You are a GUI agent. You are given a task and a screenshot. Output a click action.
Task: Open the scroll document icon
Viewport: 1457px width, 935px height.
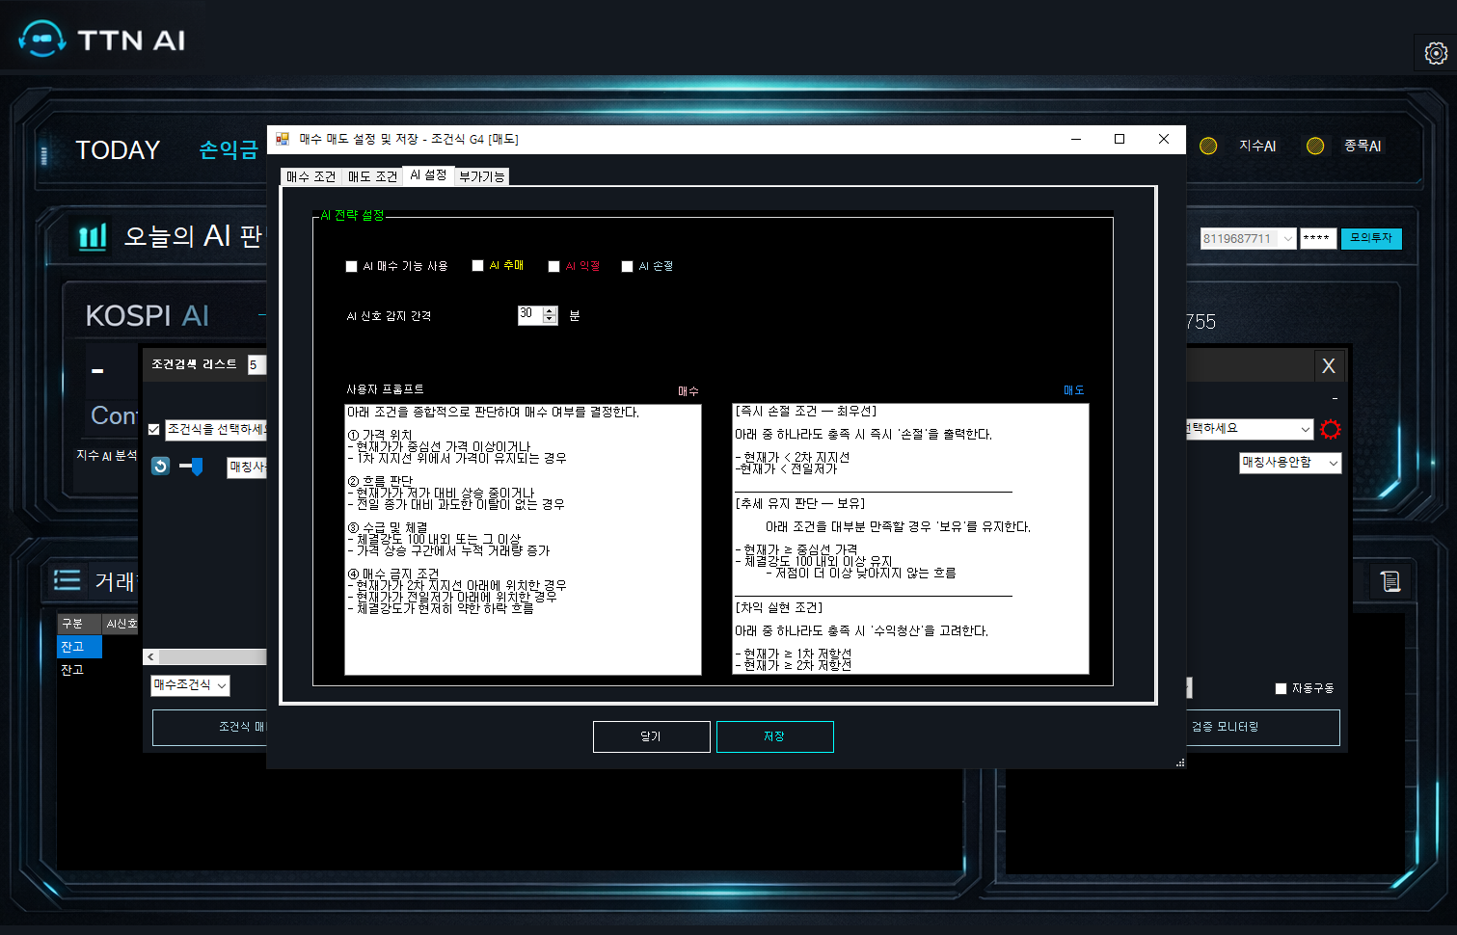coord(1390,581)
